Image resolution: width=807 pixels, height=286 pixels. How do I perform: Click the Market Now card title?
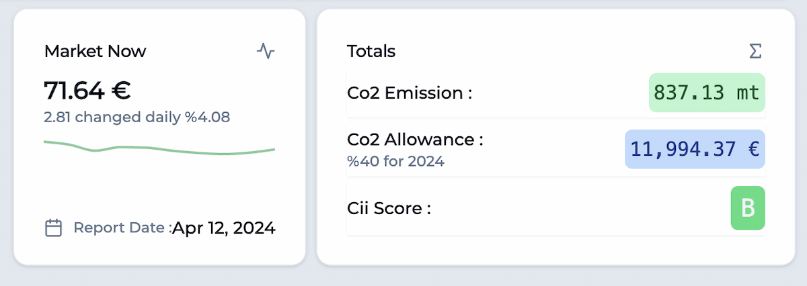pyautogui.click(x=95, y=51)
